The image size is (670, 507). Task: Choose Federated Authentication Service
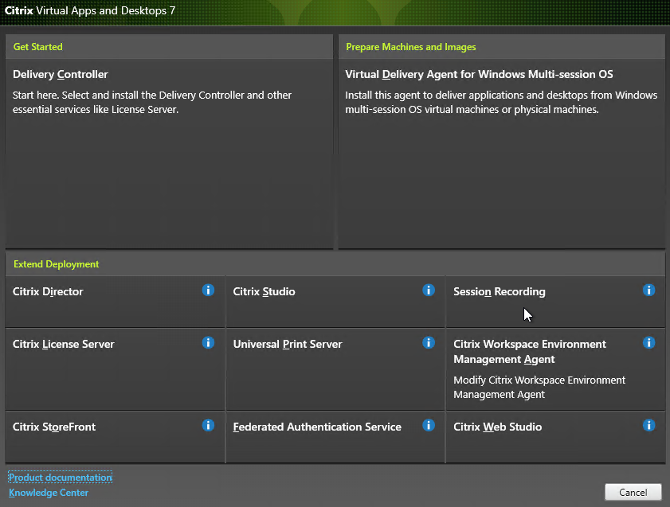click(317, 427)
